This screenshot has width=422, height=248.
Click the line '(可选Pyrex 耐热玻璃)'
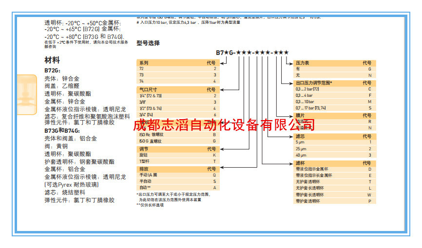(x=72, y=185)
